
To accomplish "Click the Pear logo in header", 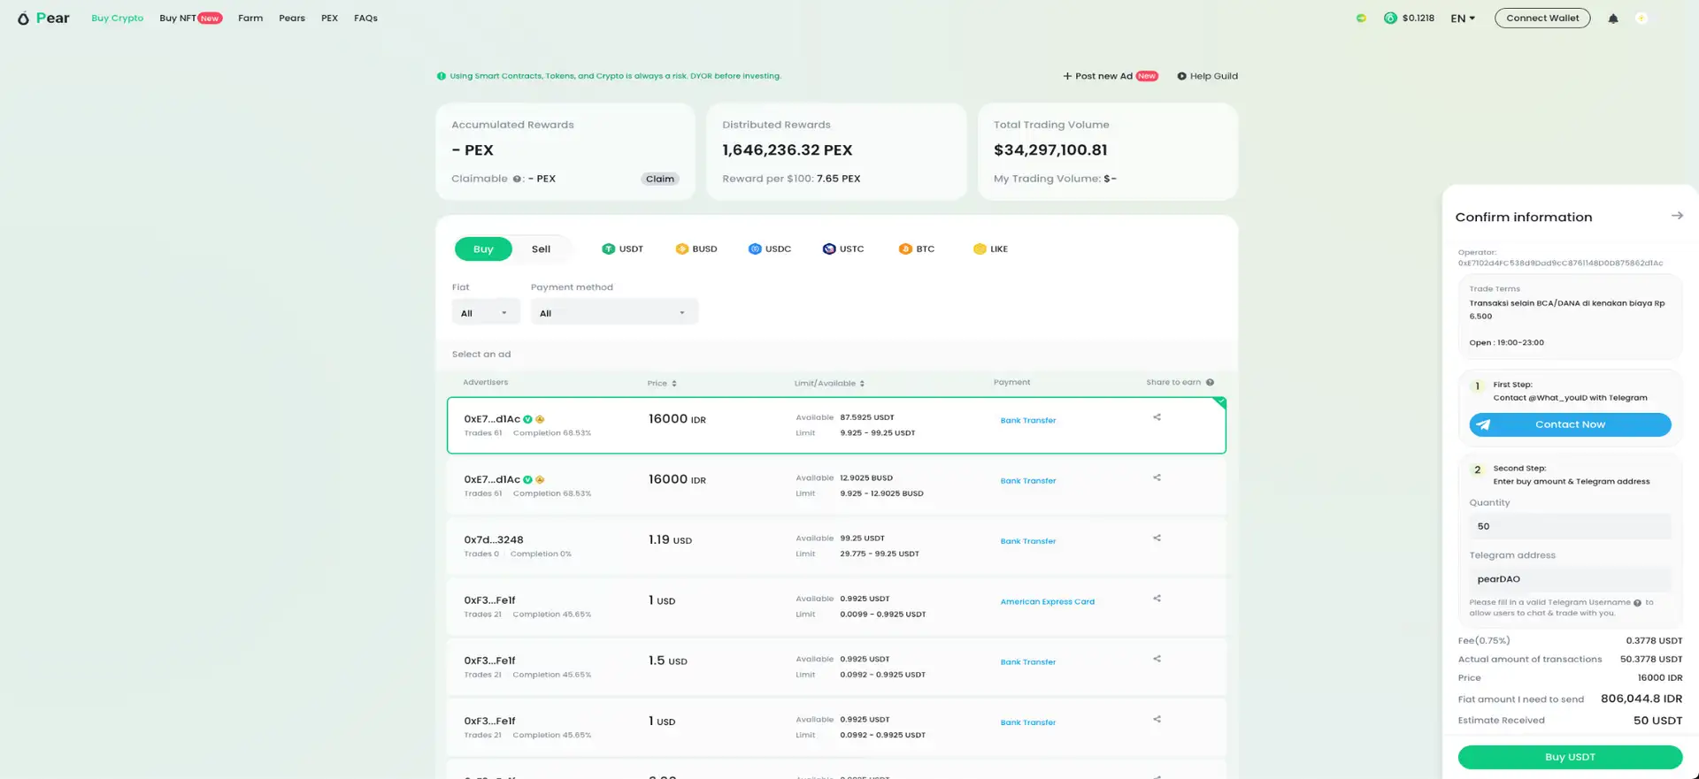I will tap(43, 18).
